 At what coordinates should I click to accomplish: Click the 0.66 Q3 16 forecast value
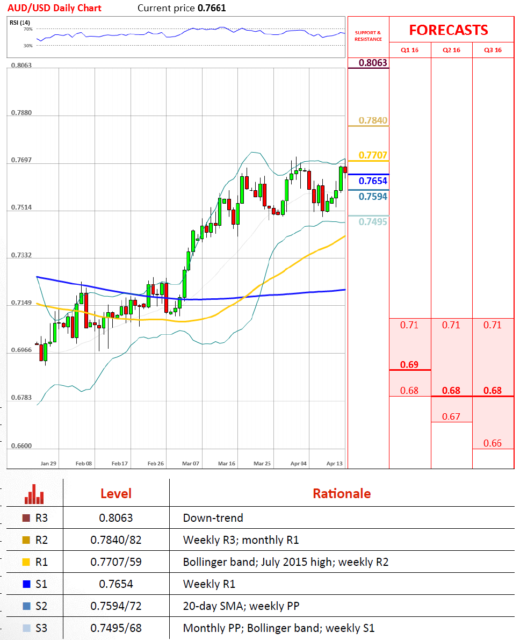coord(493,443)
